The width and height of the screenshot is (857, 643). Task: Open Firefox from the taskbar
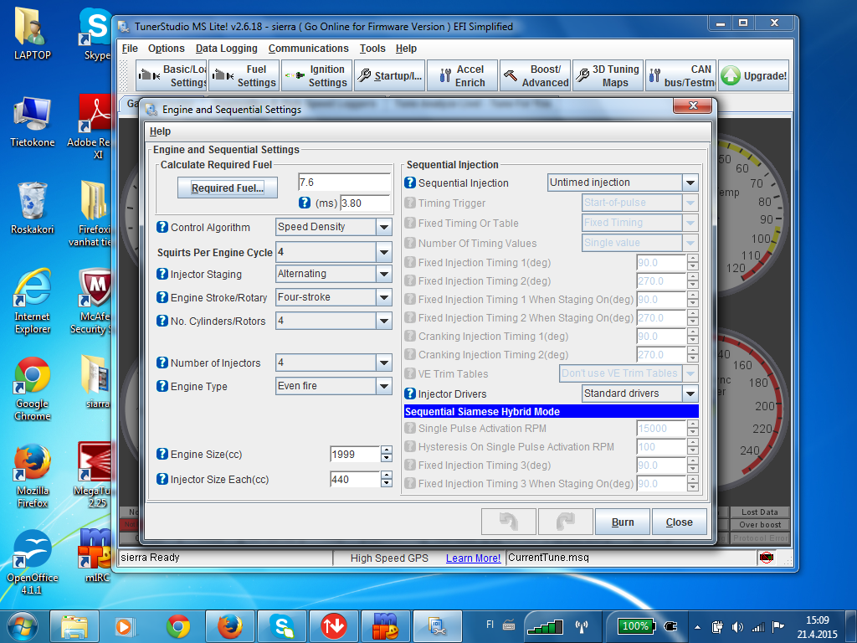[230, 626]
